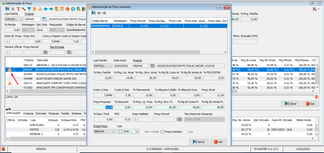This screenshot has height=153, width=324.
Task: Click the Preço Proposto field
Action: pyautogui.click(x=103, y=107)
